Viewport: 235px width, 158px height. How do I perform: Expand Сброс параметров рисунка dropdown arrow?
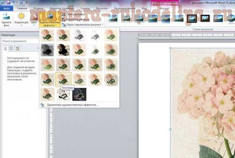[x=102, y=25]
